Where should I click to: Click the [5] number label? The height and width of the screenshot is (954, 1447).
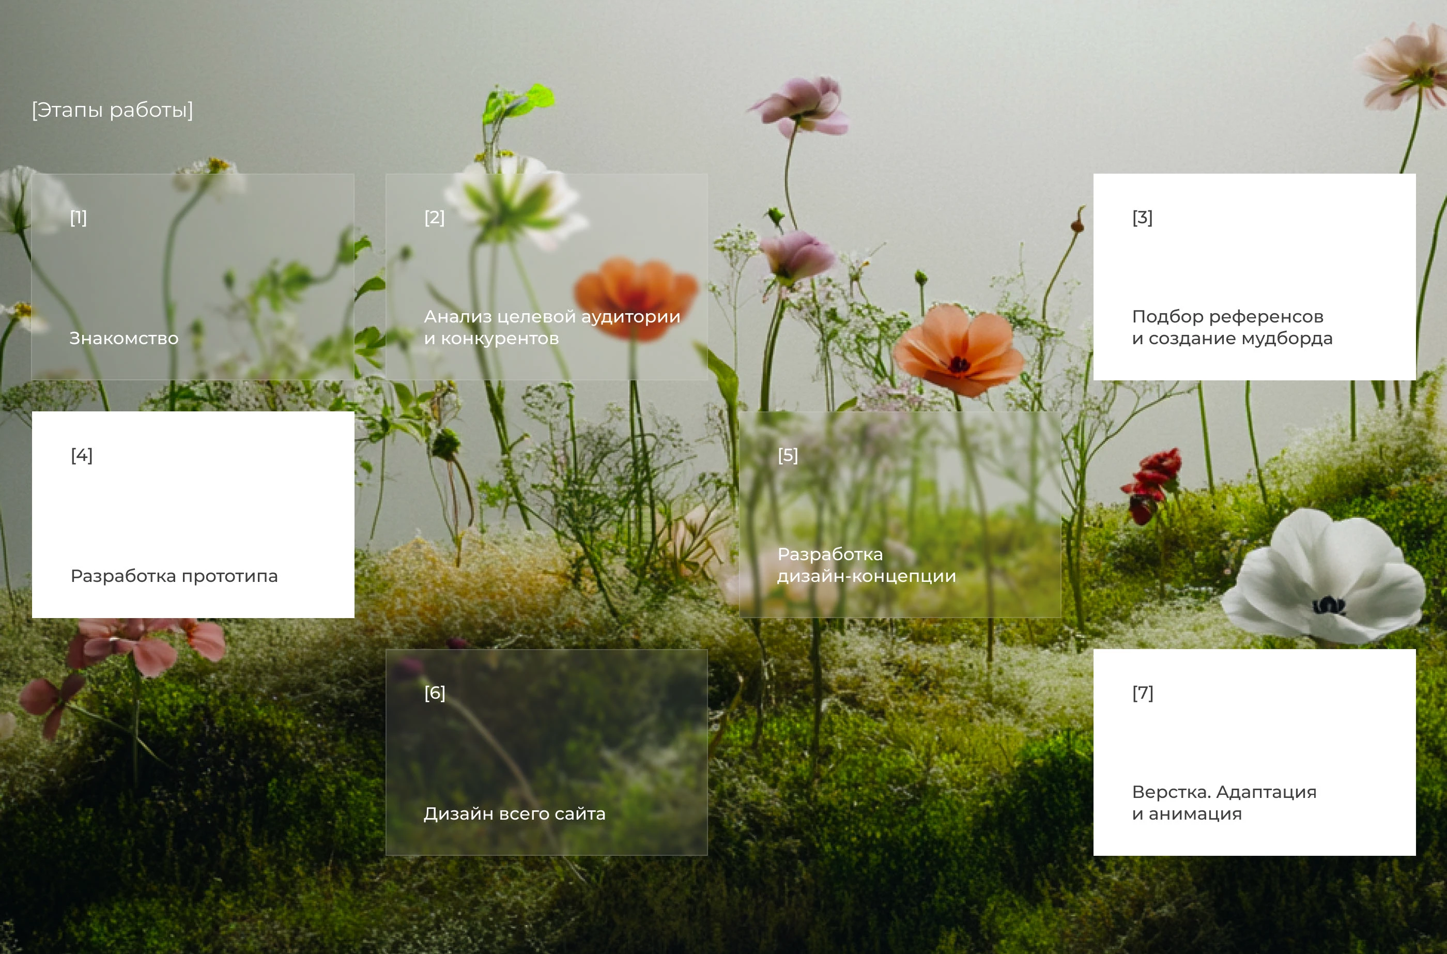pyautogui.click(x=788, y=455)
